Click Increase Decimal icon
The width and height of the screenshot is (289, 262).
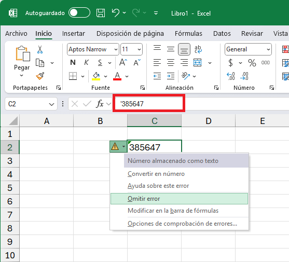tap(231, 76)
